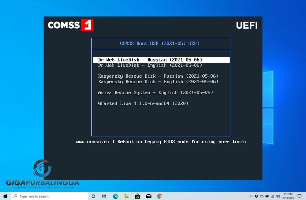Choose Kaspersky Rescue Disk - Russian entry
This screenshot has height=200, width=306.
coord(158,76)
